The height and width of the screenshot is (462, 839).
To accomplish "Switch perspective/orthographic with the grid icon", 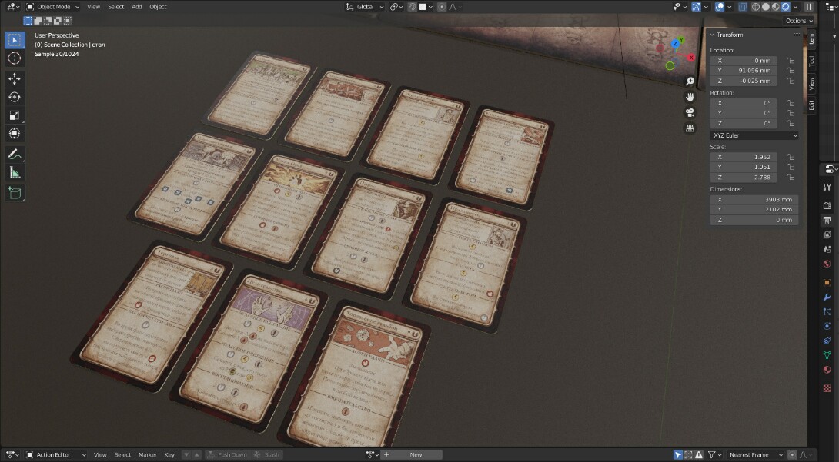I will [x=690, y=128].
